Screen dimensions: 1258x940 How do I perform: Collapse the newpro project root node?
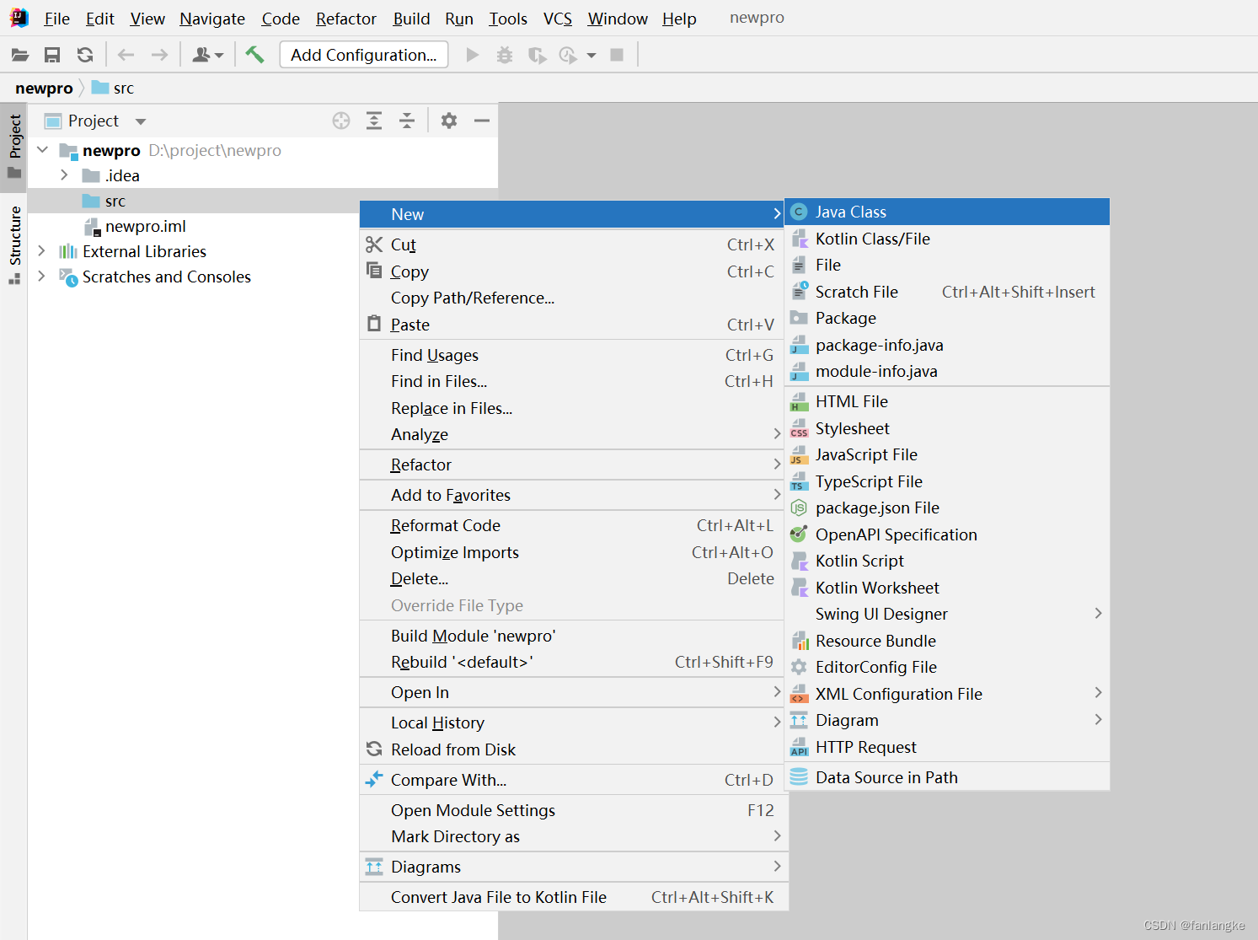point(43,150)
